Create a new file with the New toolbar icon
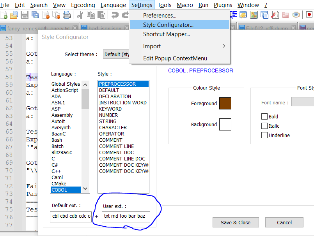 (x=4, y=15)
